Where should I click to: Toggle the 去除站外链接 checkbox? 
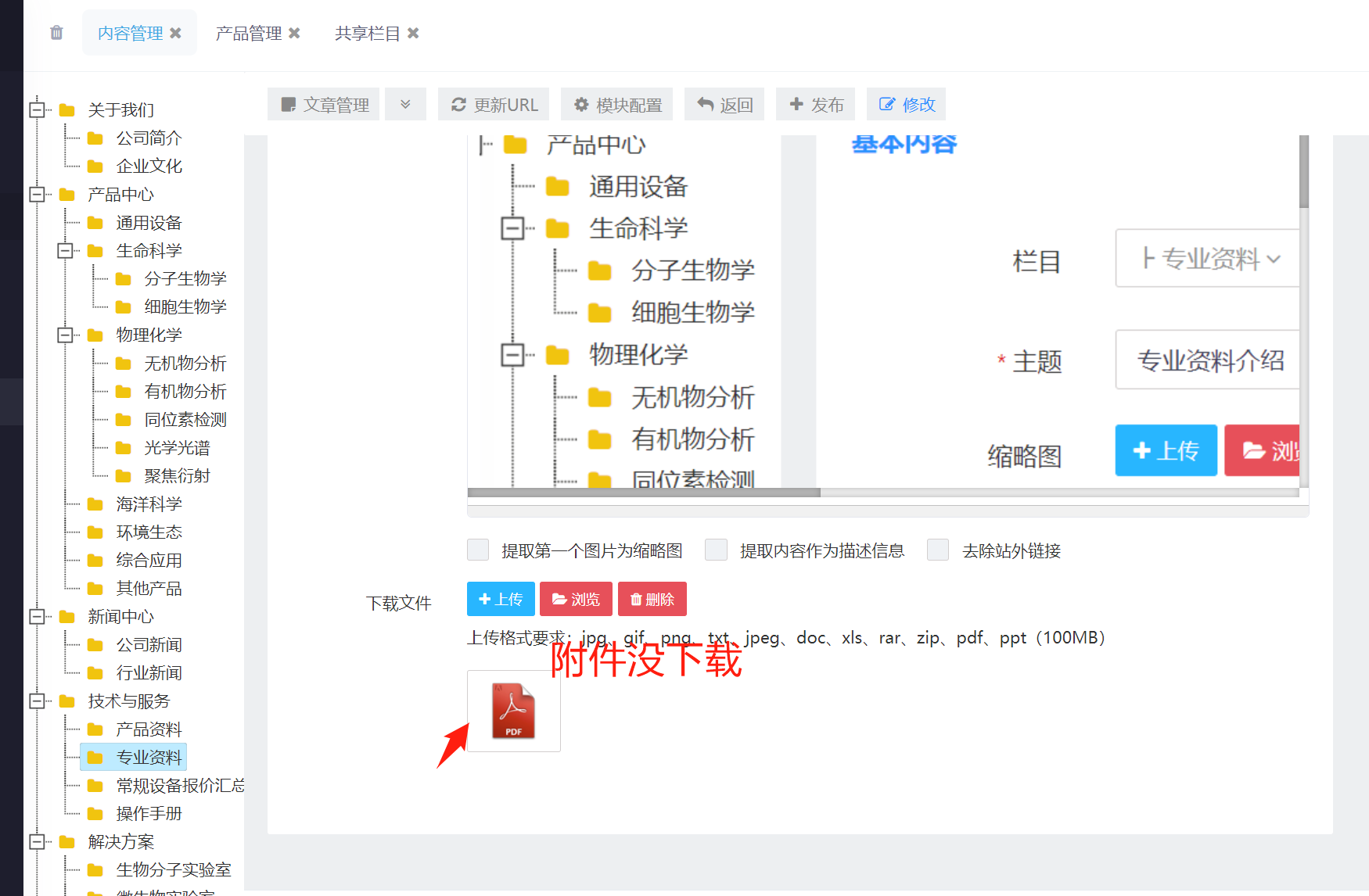click(938, 550)
